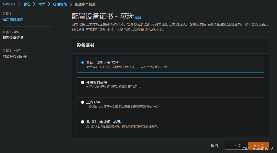Navigate to the AWS IoT breadcrumb link

pos(9,4)
